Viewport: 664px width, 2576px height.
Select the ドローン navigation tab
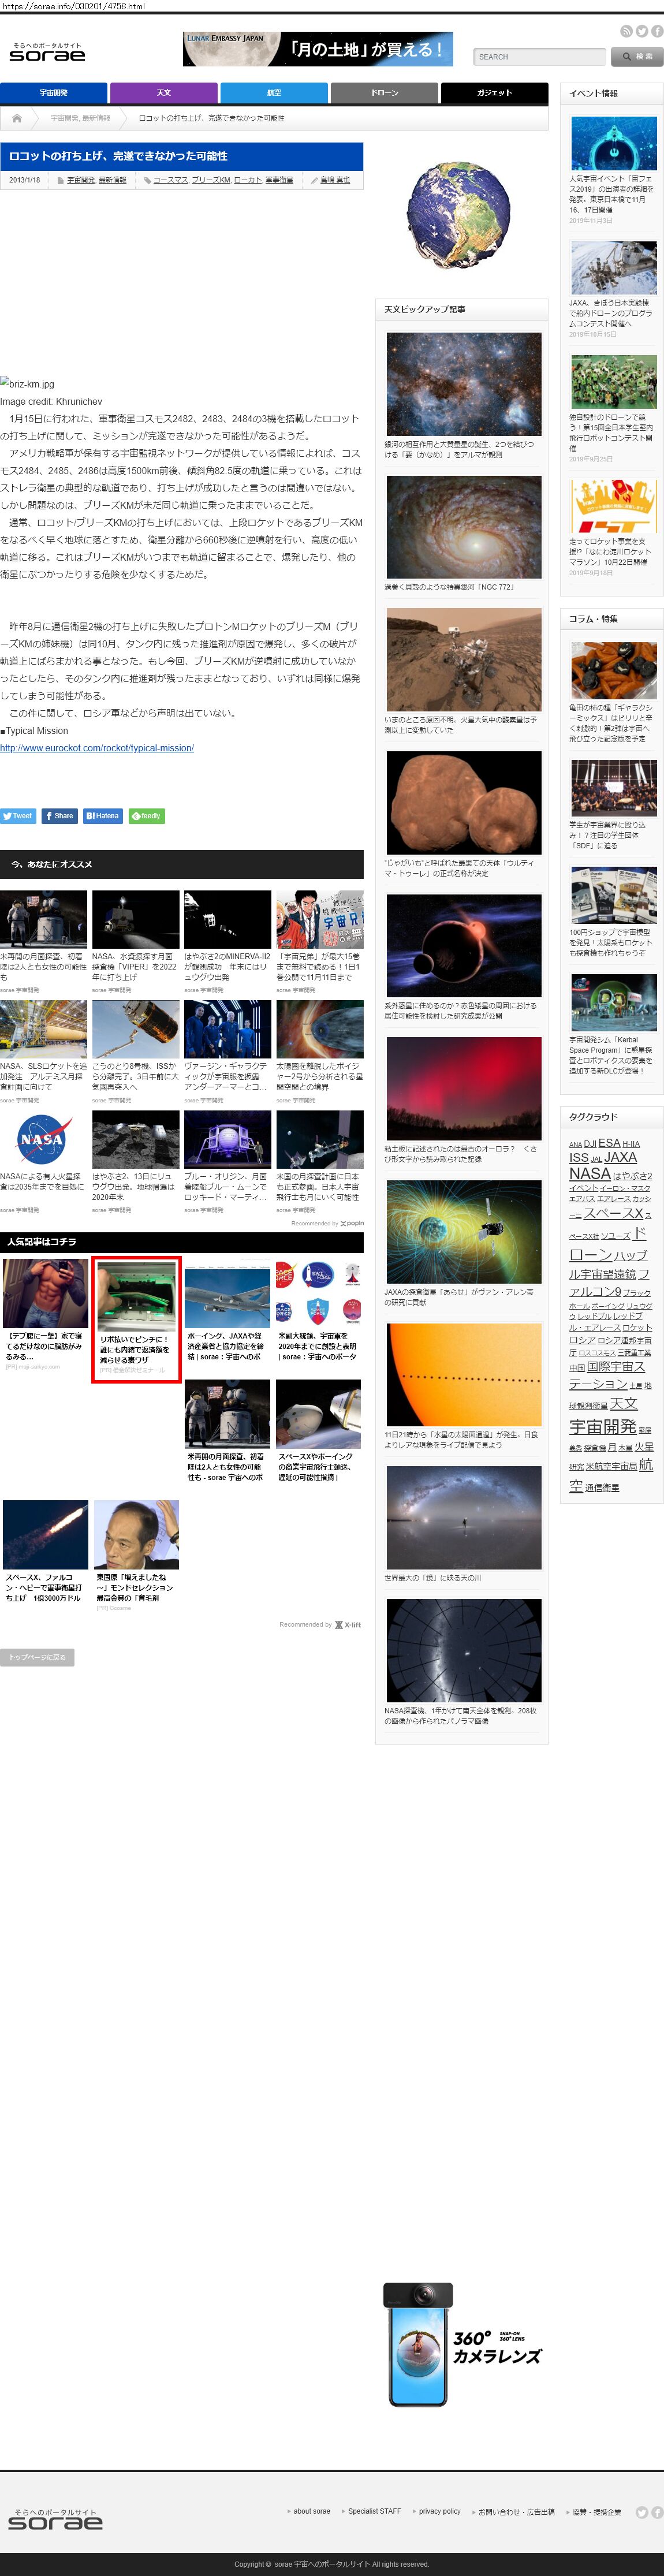[x=384, y=93]
